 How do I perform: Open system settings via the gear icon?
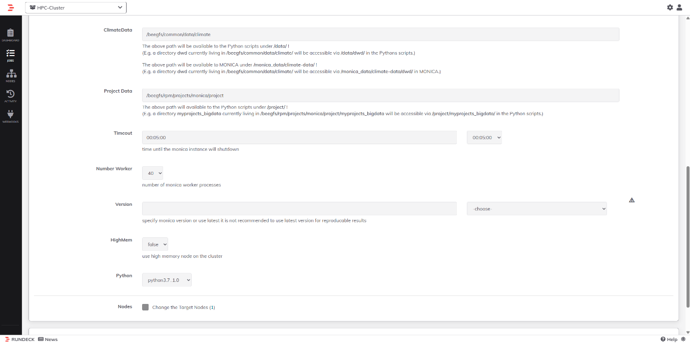coord(669,7)
